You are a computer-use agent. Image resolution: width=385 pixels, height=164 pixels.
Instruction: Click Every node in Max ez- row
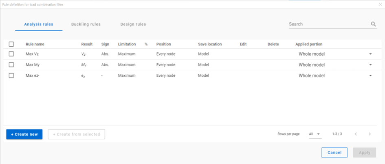[x=166, y=76]
